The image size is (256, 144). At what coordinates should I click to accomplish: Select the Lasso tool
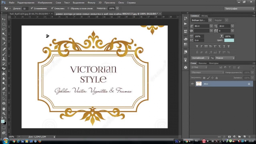pos(4,29)
